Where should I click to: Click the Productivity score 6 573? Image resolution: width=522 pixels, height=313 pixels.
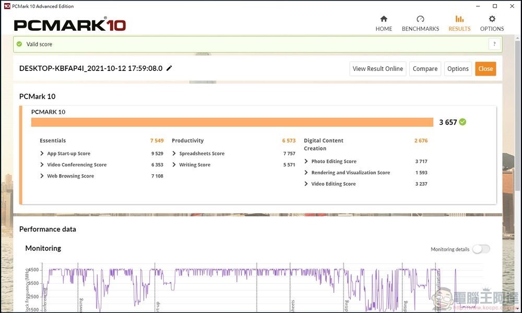(x=289, y=141)
